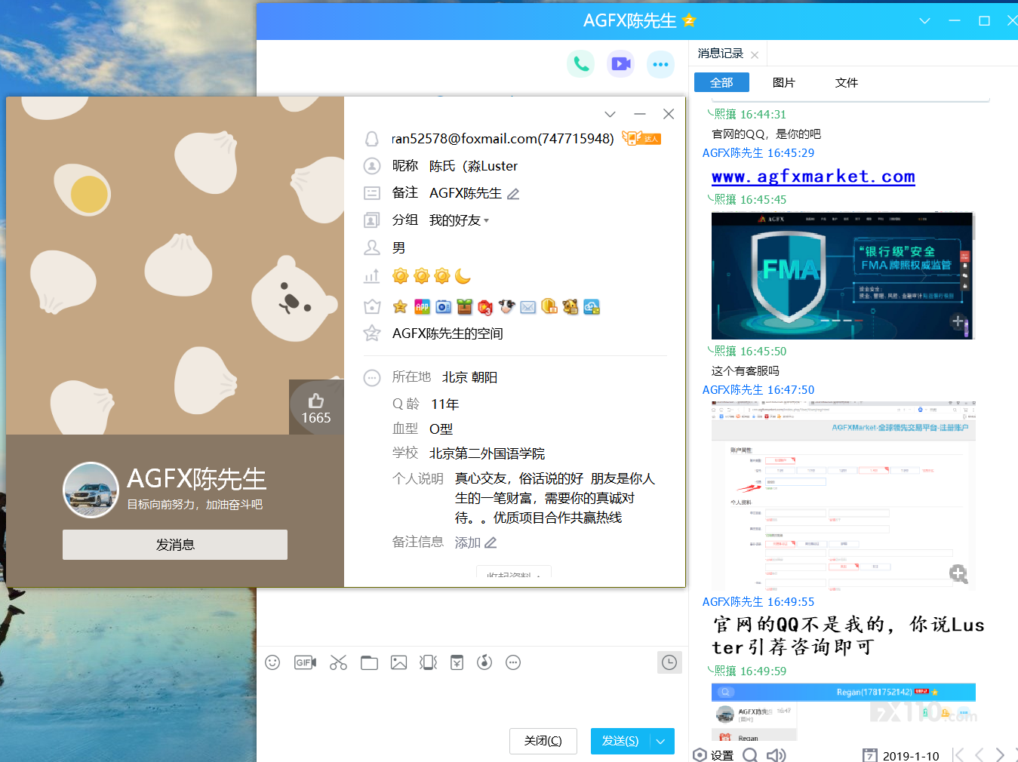The height and width of the screenshot is (762, 1018).
Task: Click the green sprout farm icon in the profile row
Action: [x=464, y=307]
